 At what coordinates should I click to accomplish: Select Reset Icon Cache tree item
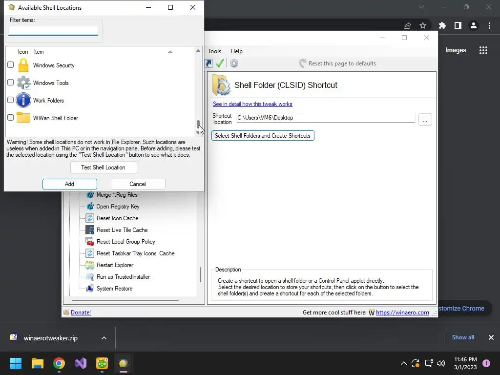(117, 218)
